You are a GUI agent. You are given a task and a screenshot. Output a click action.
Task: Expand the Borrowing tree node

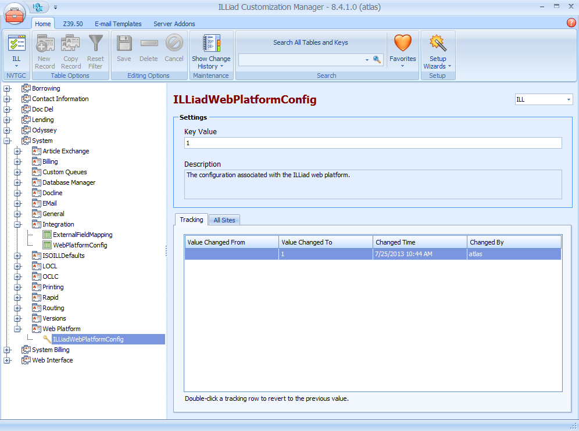(x=7, y=88)
